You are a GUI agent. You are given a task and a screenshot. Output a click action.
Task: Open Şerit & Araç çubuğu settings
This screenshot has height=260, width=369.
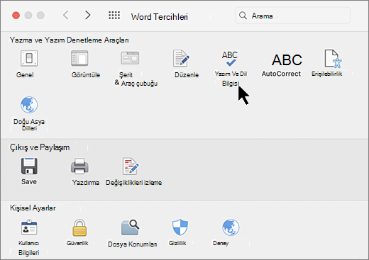[x=130, y=58]
